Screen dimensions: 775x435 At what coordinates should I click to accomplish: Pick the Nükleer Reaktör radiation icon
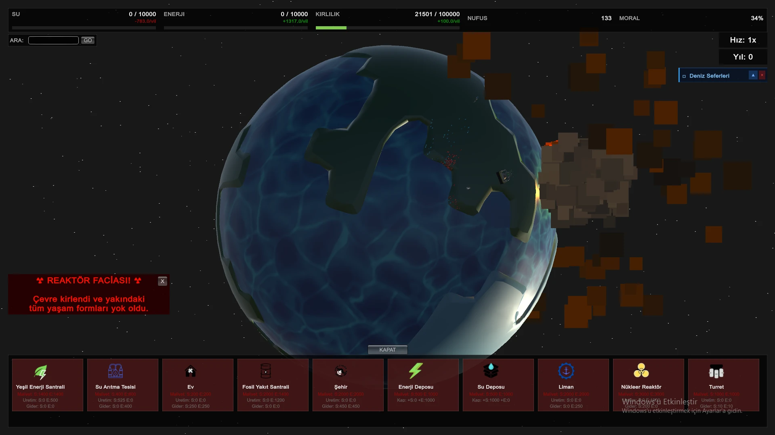[x=641, y=371]
